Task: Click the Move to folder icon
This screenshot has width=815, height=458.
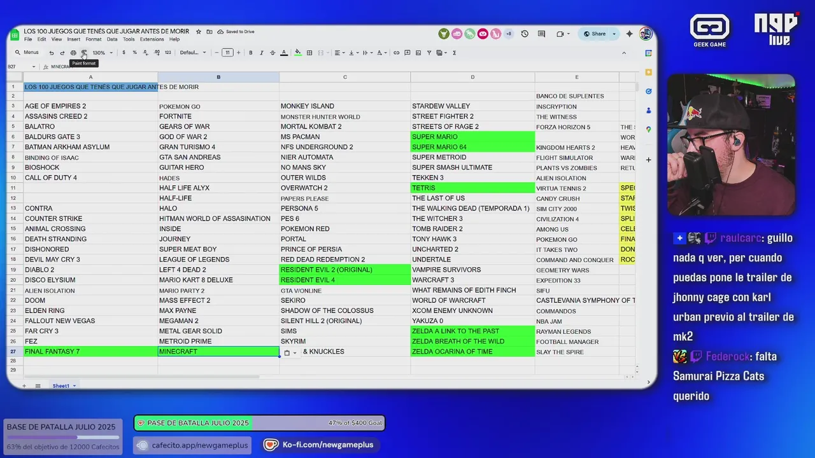Action: click(x=209, y=31)
